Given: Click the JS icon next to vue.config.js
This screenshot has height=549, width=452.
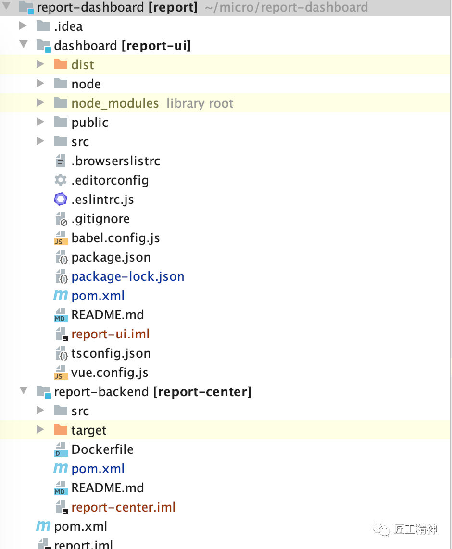Looking at the screenshot, I should click(x=61, y=373).
